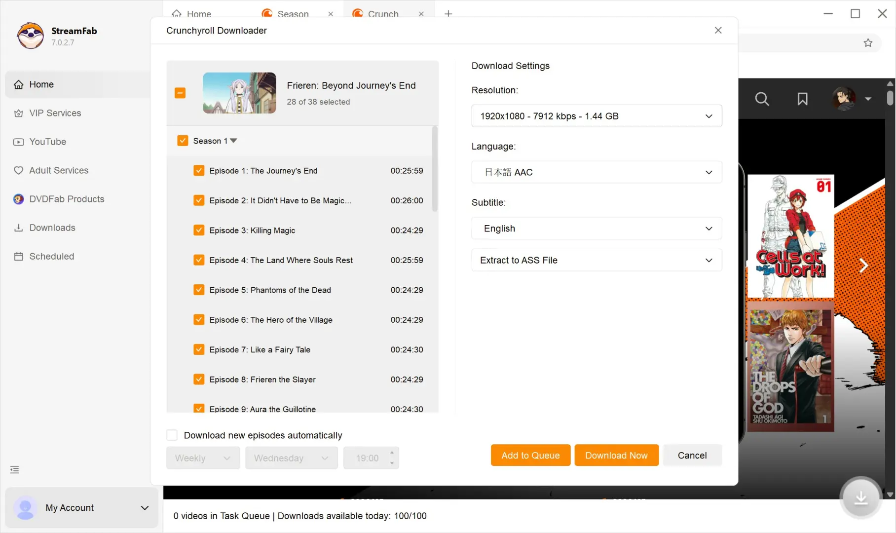Click the VIP Services crown icon
Image resolution: width=896 pixels, height=533 pixels.
[18, 113]
